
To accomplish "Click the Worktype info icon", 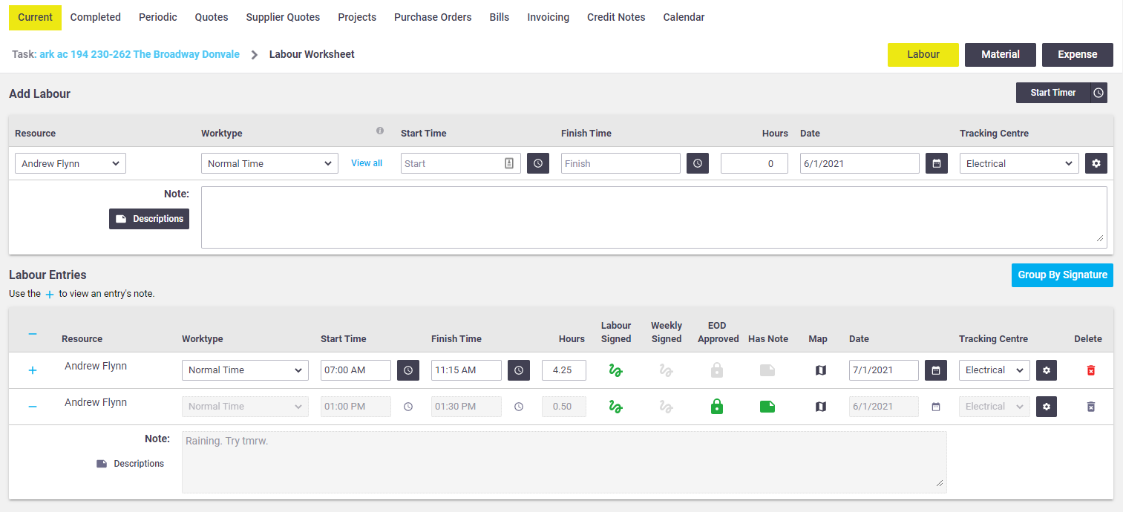I will 380,131.
